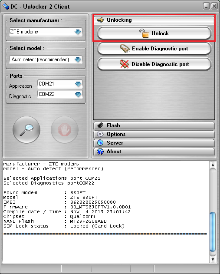Click the Unlock button with padlock

coord(154,33)
